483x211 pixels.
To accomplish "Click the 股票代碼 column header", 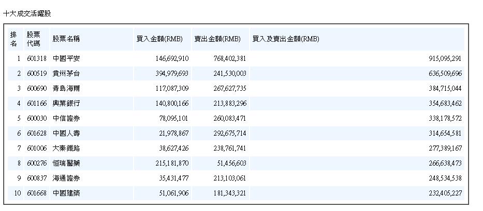I will coord(33,39).
